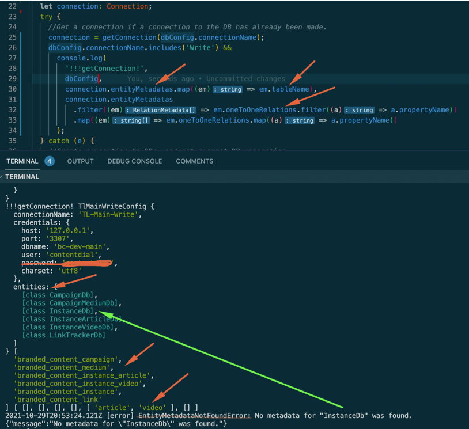This screenshot has width=469, height=429.
Task: Click 'TlMainWriteConfig {' in terminal output
Action: [116, 206]
